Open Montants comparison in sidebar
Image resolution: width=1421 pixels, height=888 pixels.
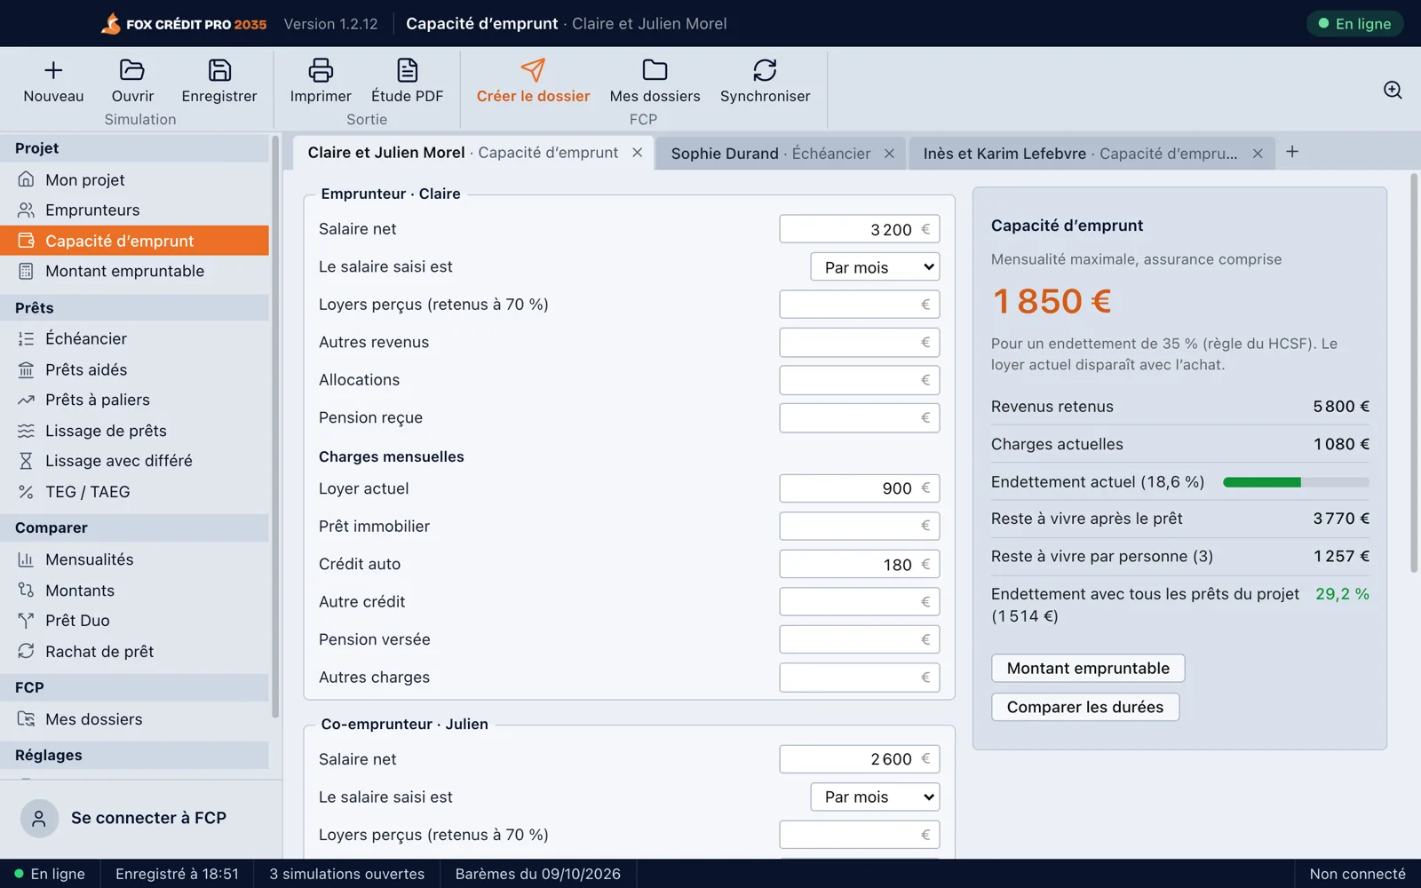point(135,591)
